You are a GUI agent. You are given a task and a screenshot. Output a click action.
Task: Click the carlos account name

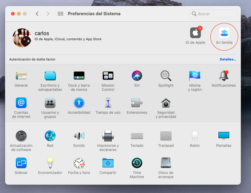[x=42, y=33]
